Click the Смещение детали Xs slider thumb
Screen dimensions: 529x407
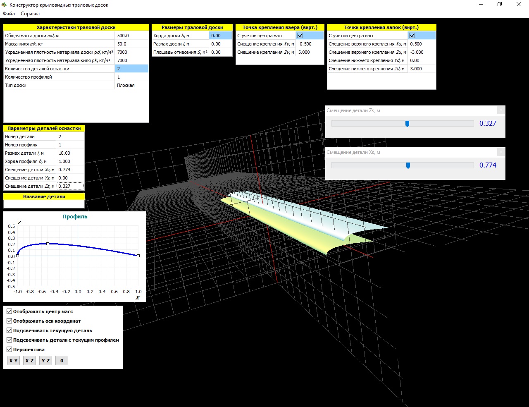(408, 165)
